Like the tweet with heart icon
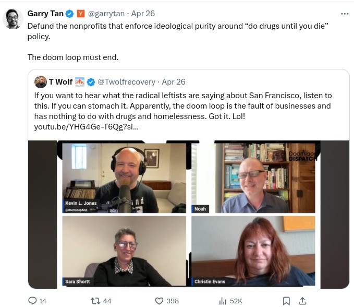Screen dimensions: 354x307 pos(159,301)
